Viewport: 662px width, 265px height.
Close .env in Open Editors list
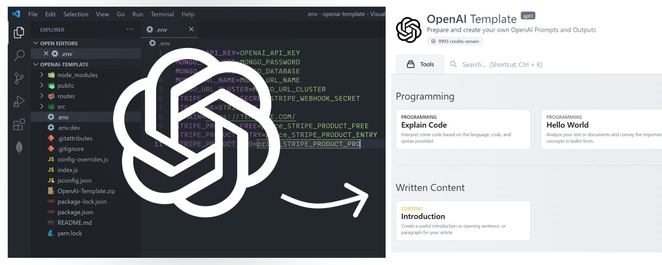(46, 54)
